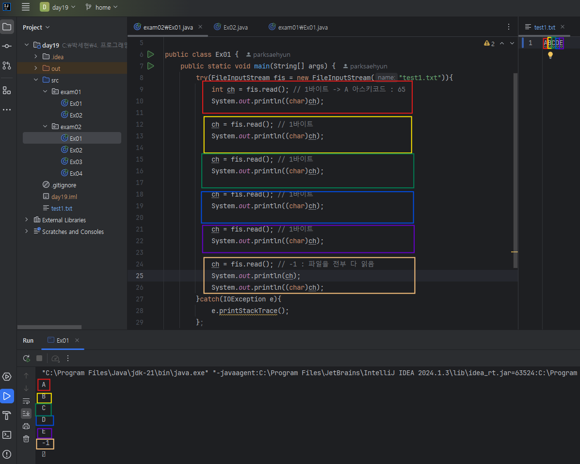Open the Terminal tool window
Viewport: 580px width, 464px height.
click(7, 435)
